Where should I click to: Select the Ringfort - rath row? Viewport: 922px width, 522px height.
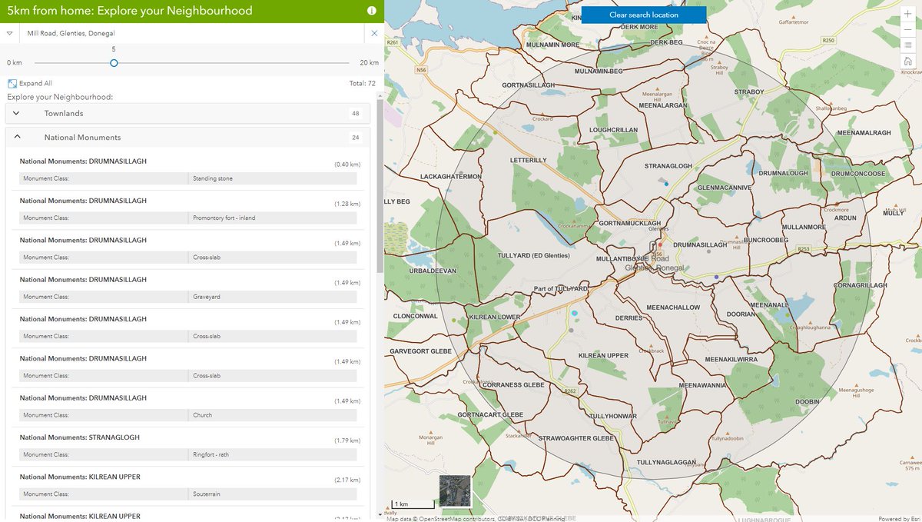coord(188,454)
